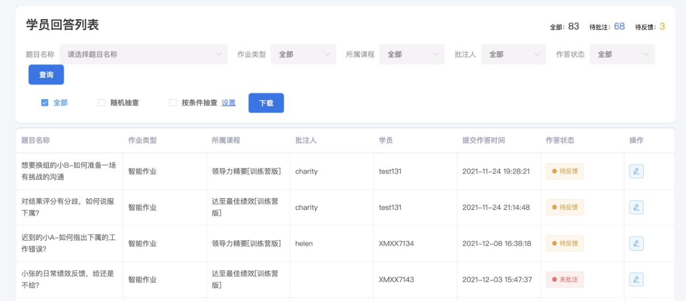The height and width of the screenshot is (301, 686).
Task: Click the 作业类型 column header
Action: point(142,140)
